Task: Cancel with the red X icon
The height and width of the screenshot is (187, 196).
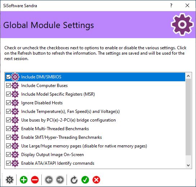Action: 96,180
